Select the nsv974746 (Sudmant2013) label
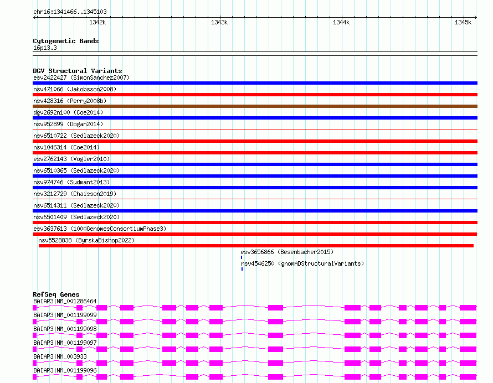The height and width of the screenshot is (383, 493). [71, 182]
